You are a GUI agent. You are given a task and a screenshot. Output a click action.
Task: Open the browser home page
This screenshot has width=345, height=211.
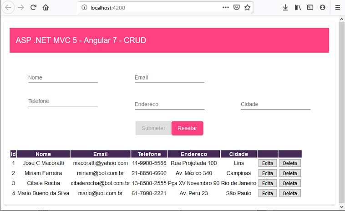(46, 7)
